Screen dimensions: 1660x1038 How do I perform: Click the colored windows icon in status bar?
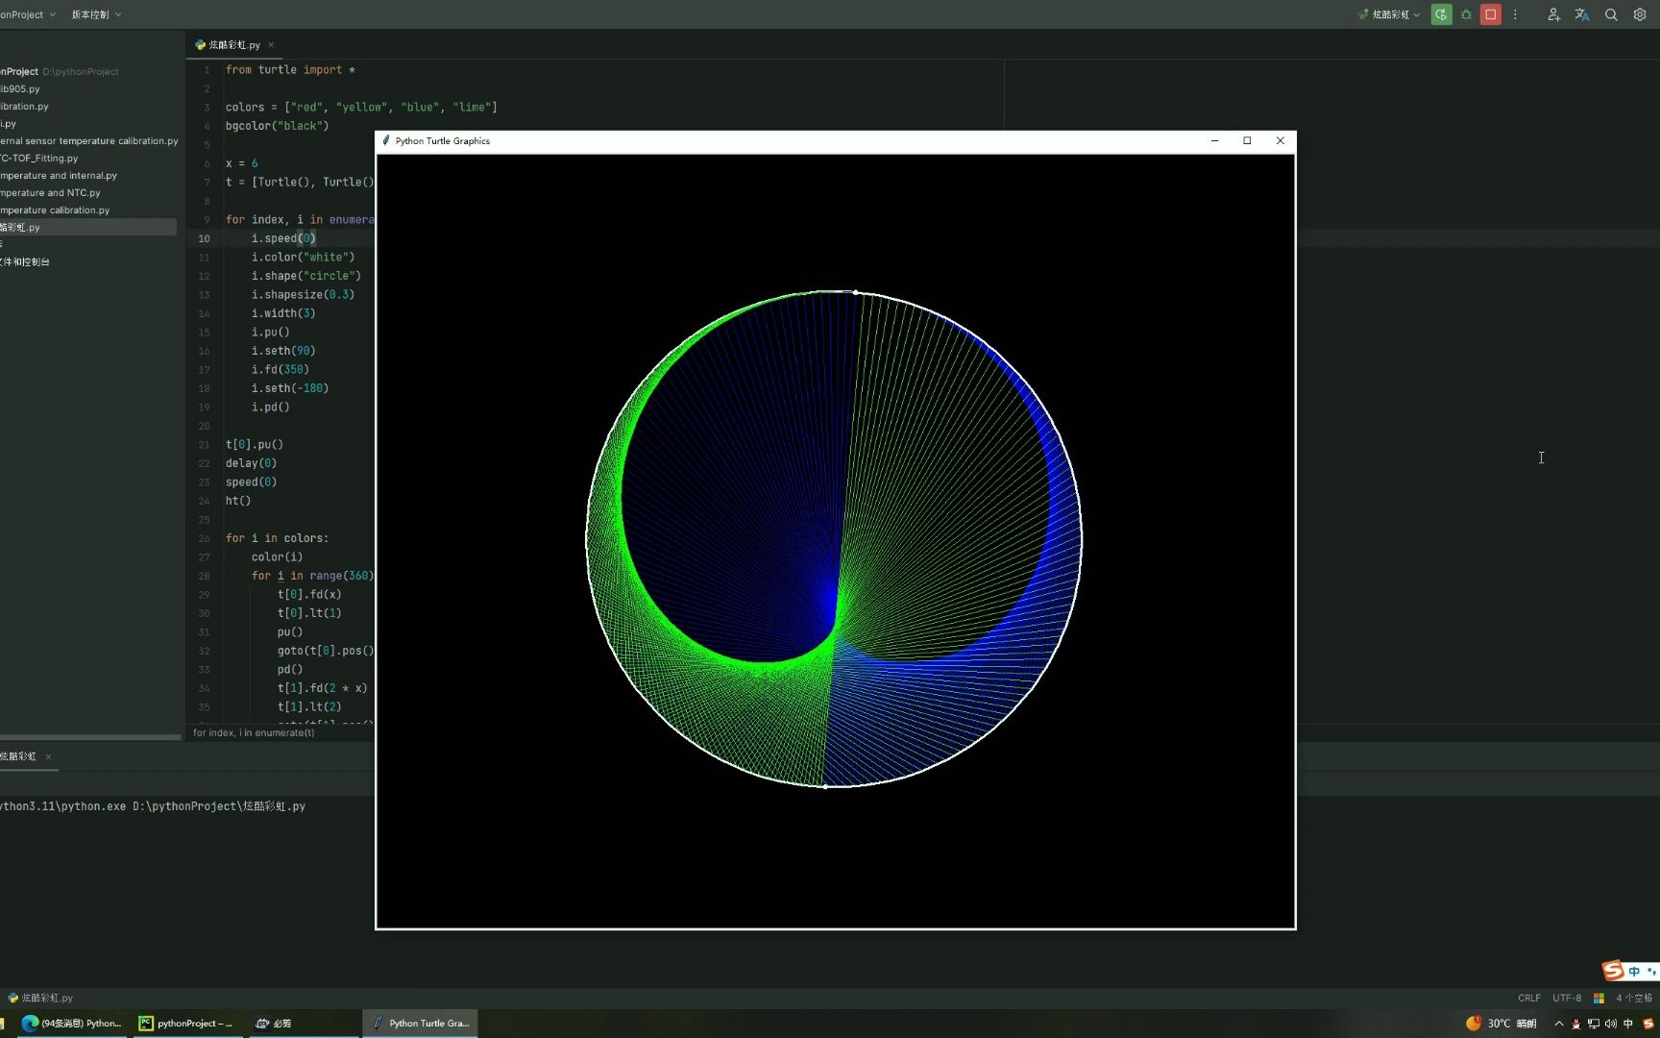click(1599, 998)
